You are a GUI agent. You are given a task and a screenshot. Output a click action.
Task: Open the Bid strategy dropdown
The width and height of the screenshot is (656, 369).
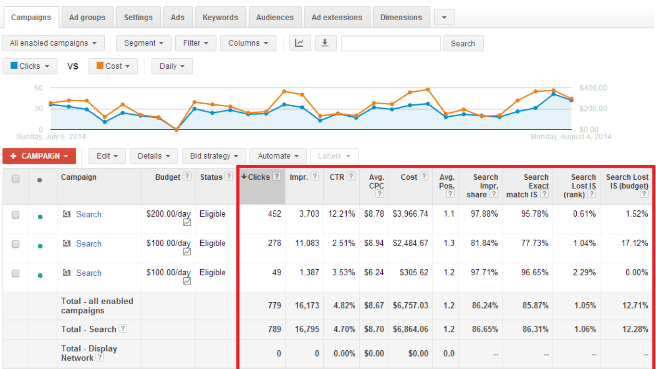(214, 156)
